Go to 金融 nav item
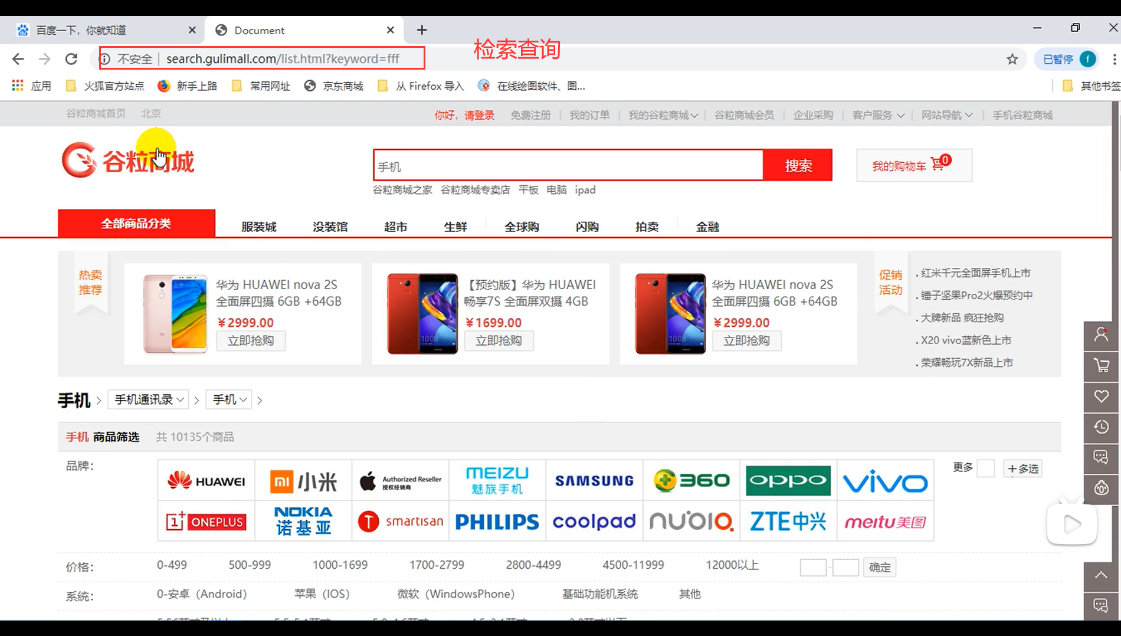Viewport: 1121px width, 636px height. point(707,227)
